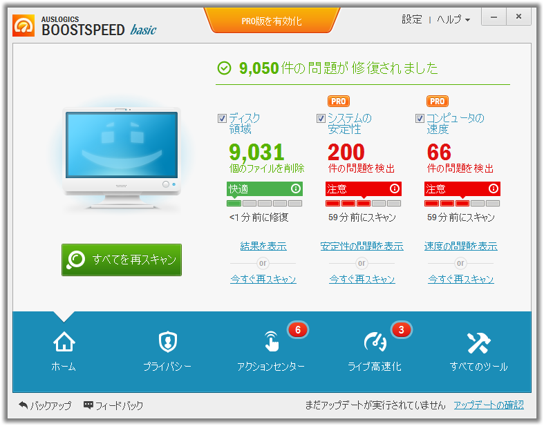Open 速度の問題を表示 link
Viewport: 544px width, 426px height.
point(461,246)
